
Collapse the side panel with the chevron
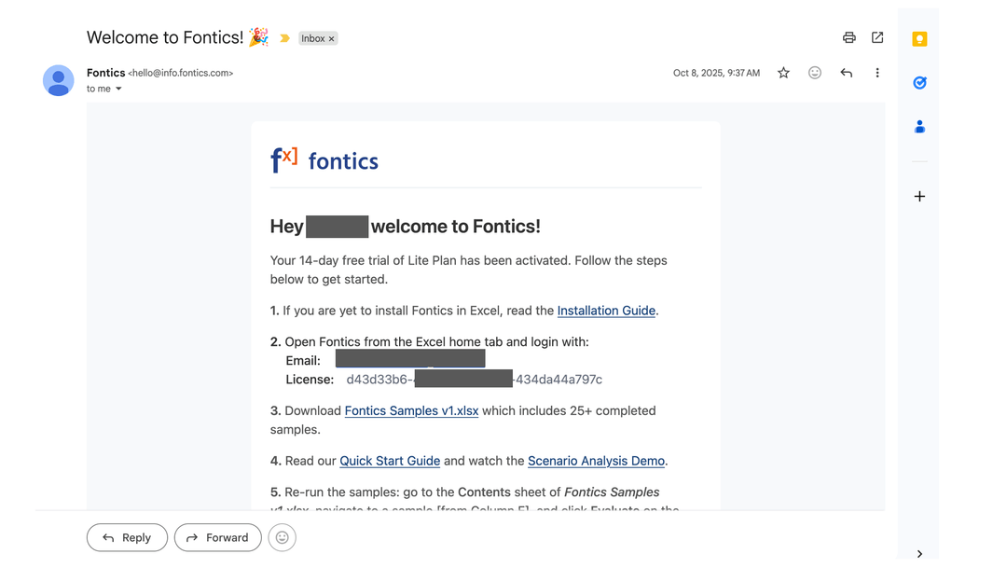coord(919,554)
